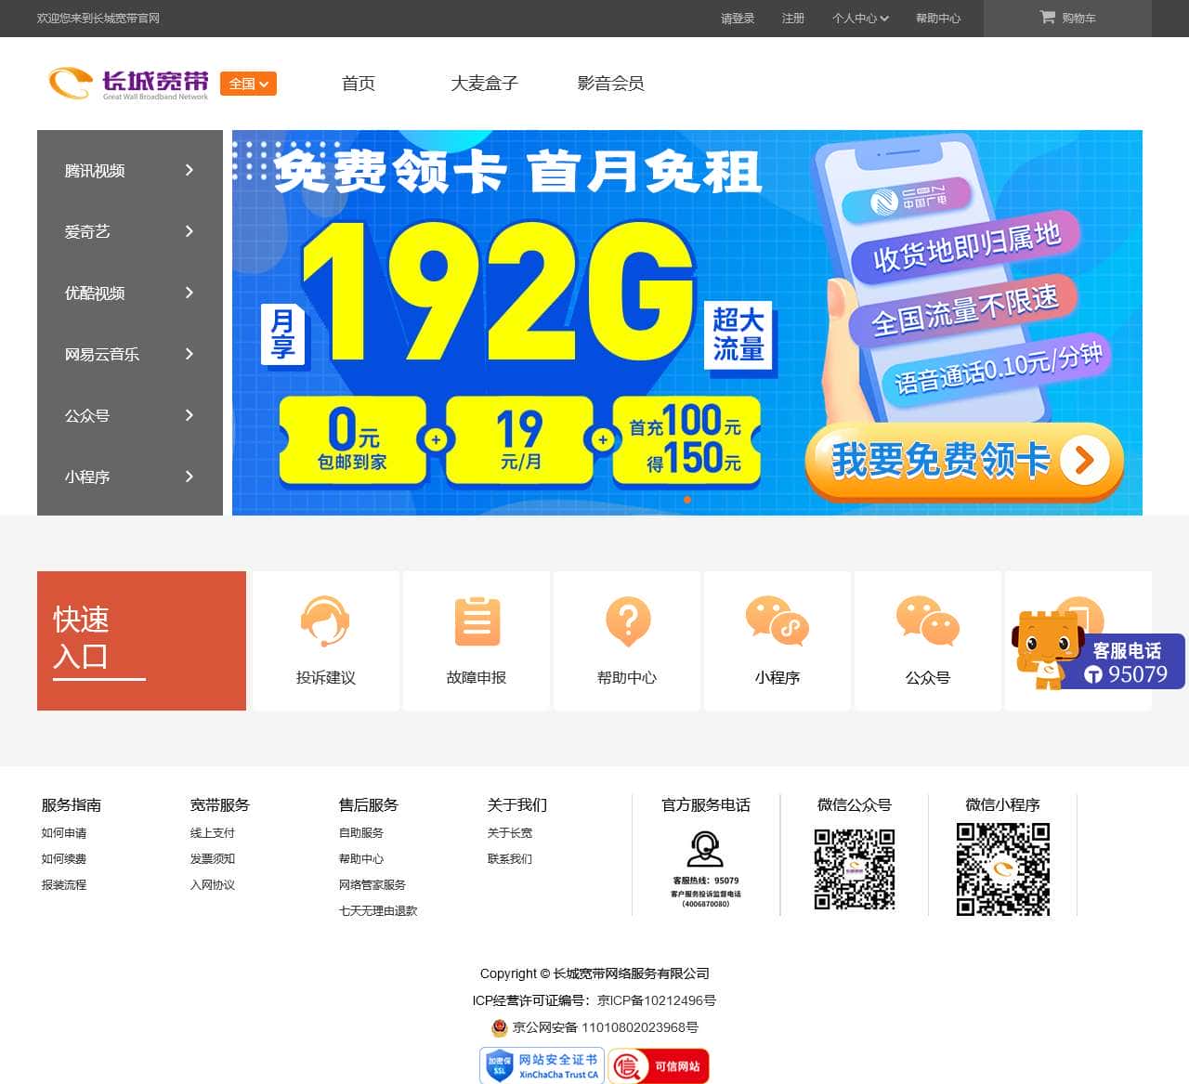Open 大麦盒子 navigation item

(x=484, y=84)
